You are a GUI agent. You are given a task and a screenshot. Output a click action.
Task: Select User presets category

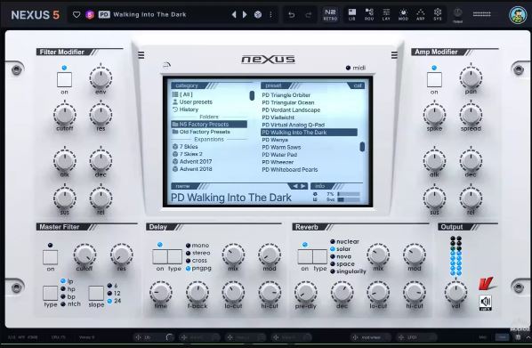[192, 101]
